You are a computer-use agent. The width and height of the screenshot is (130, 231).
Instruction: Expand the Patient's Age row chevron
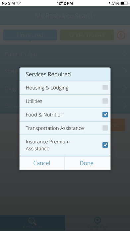click(x=125, y=54)
